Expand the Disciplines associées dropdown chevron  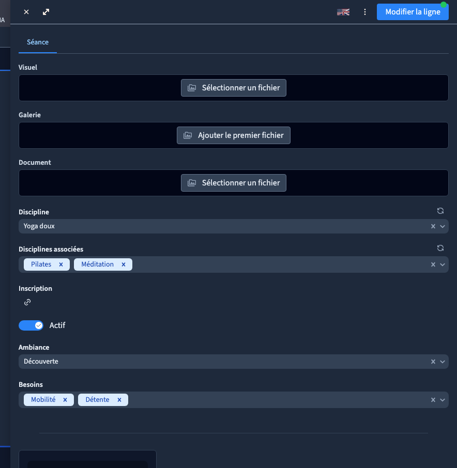click(443, 264)
